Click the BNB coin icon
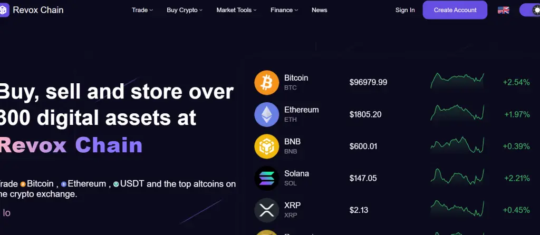Screen dimensions: 540x235 [266, 146]
